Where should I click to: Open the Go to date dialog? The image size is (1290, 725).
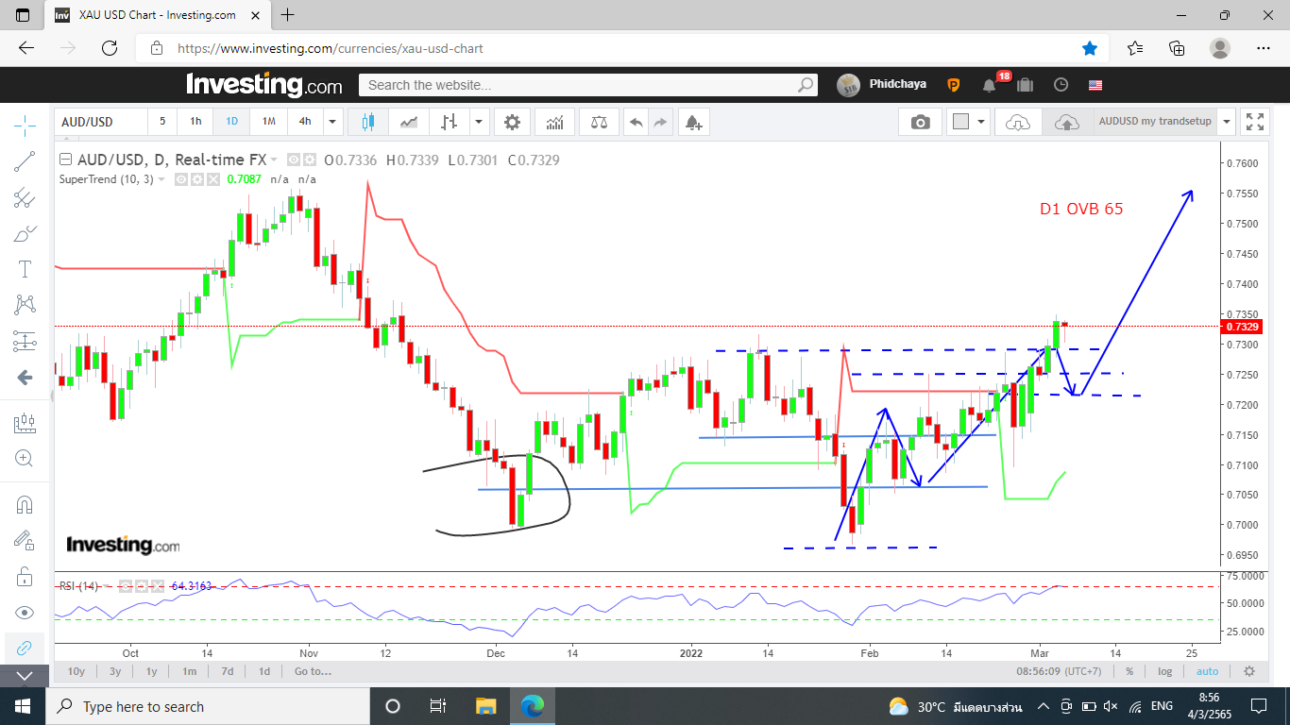tap(313, 671)
